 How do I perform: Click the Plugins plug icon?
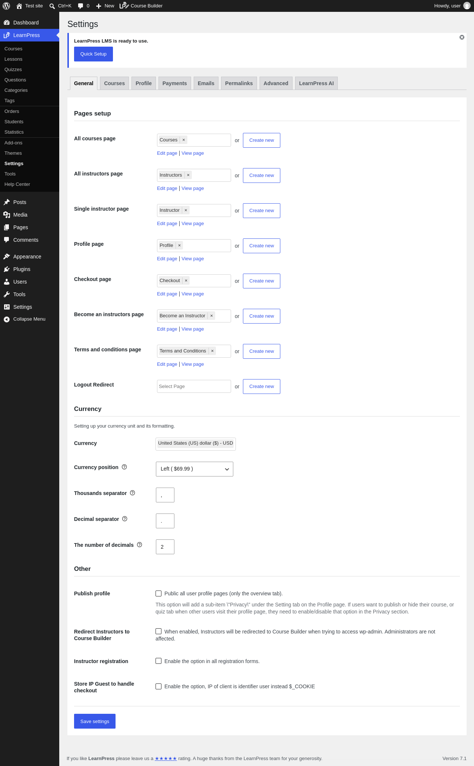coord(7,269)
